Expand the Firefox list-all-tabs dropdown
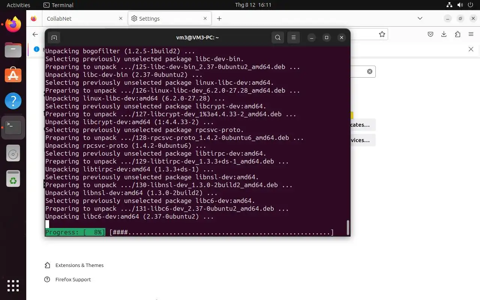 420,18
